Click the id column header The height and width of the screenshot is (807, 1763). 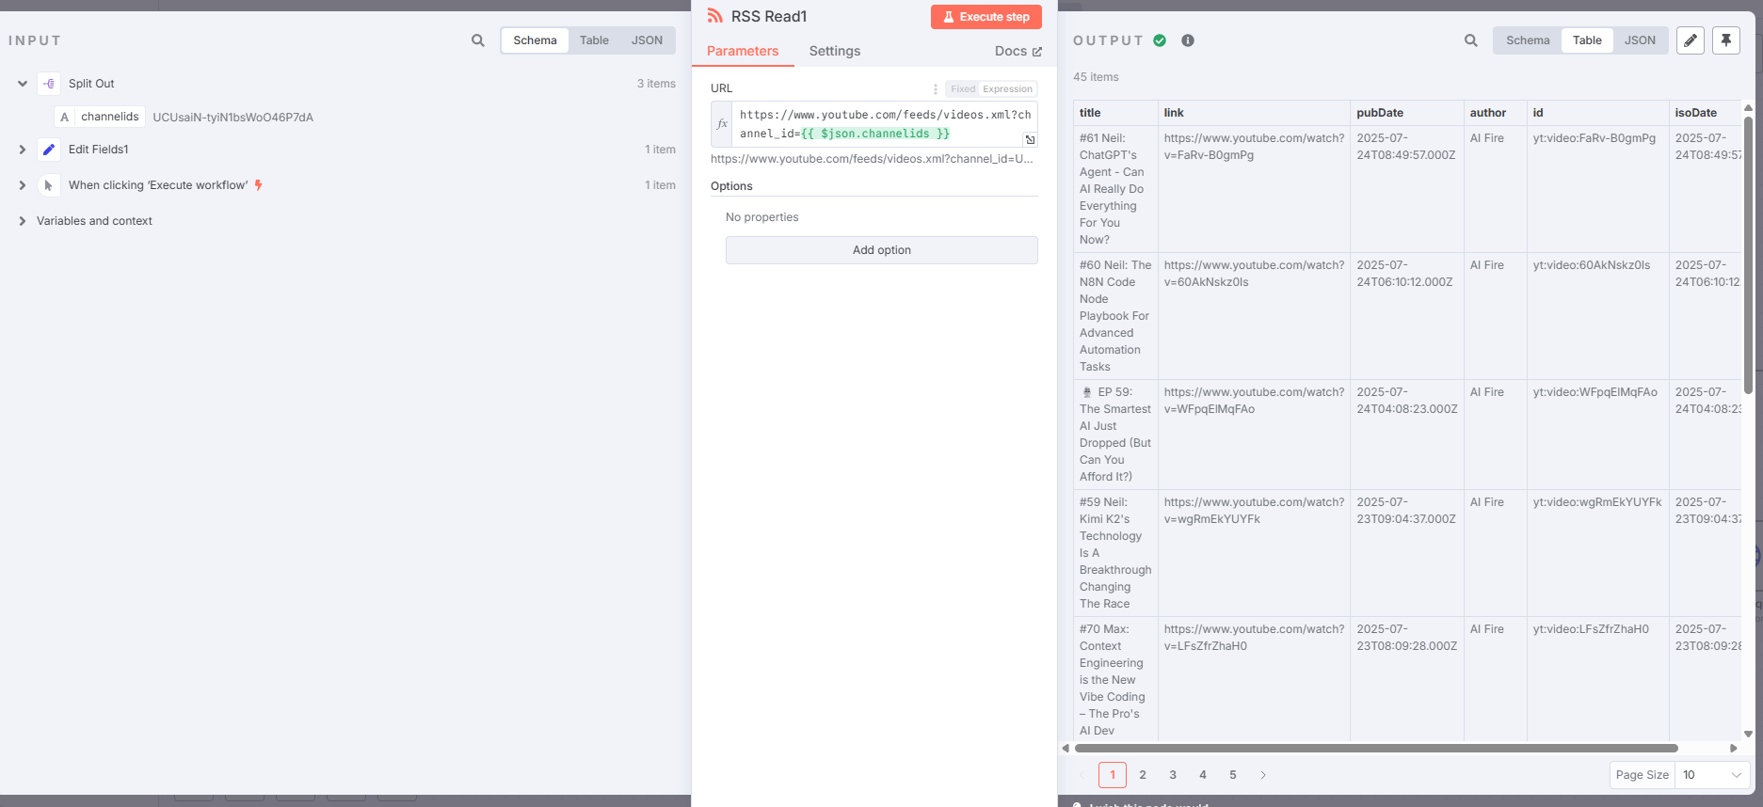pos(1597,113)
